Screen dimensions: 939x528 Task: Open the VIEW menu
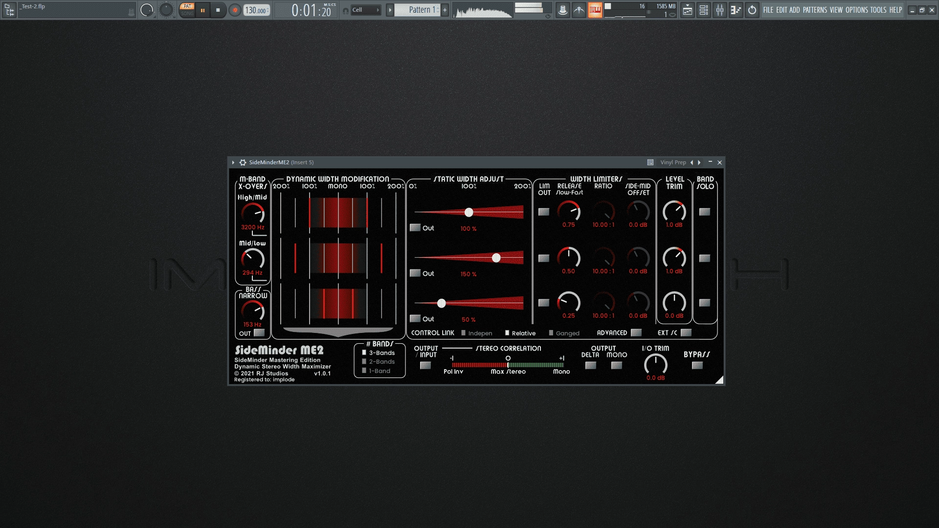coord(836,10)
